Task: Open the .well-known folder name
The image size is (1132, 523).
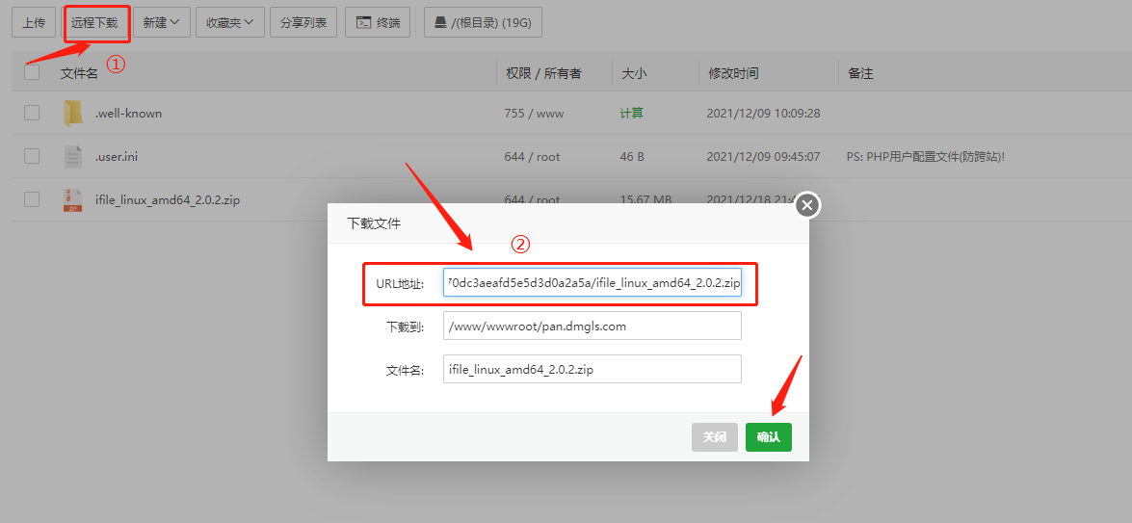Action: [x=128, y=114]
